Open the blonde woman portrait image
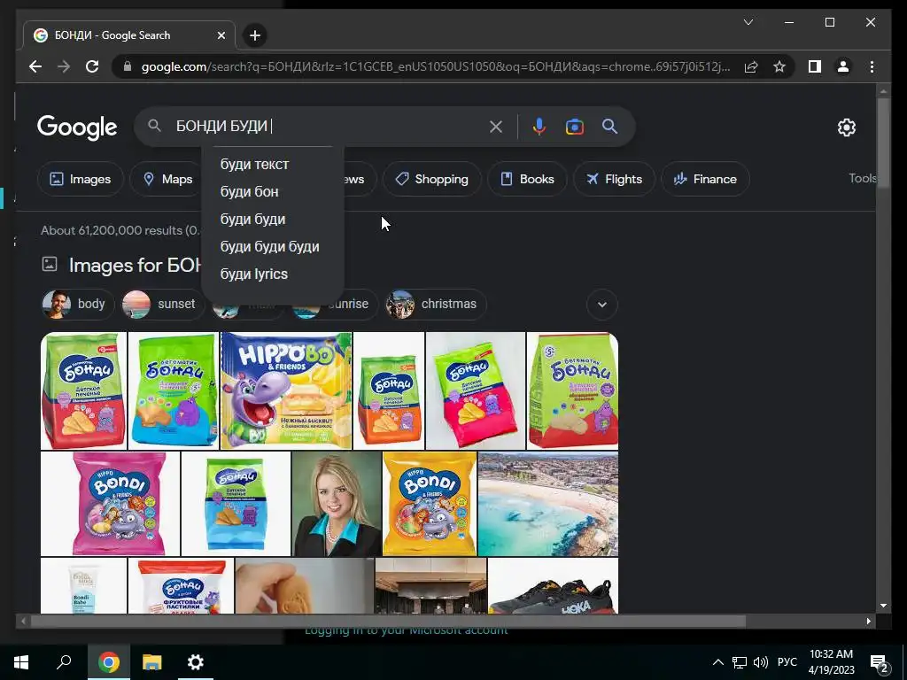Image resolution: width=907 pixels, height=680 pixels. point(337,504)
